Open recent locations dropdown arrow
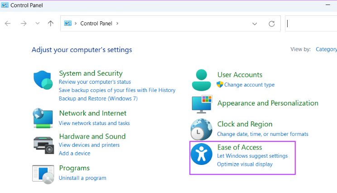Screen dimensions: 337x193 point(38,24)
